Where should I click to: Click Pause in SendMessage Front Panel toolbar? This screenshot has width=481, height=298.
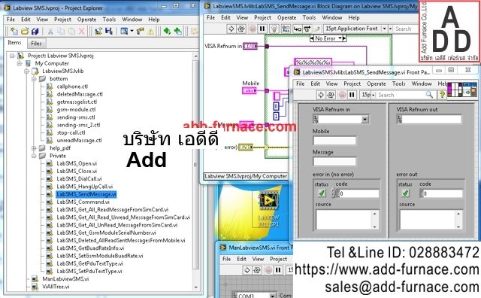click(352, 96)
